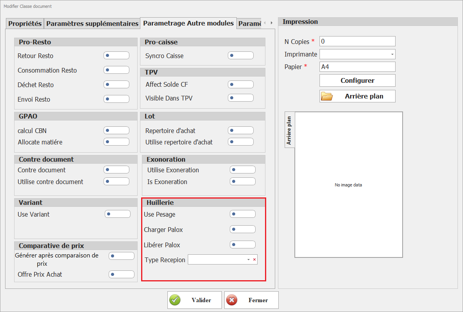Screen dimensions: 463x312
Task: Switch on calcul CBN
Action: click(x=116, y=131)
